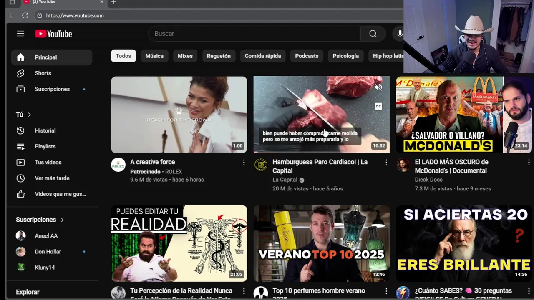Go to Principal home in sidebar

click(x=52, y=57)
